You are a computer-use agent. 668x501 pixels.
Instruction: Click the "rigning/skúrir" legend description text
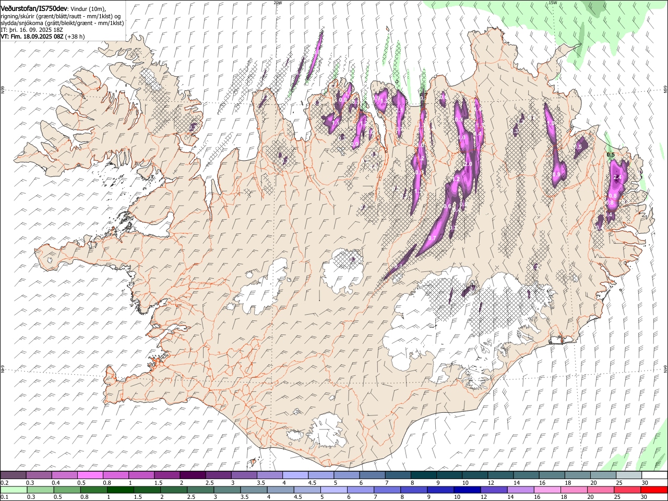[18, 16]
